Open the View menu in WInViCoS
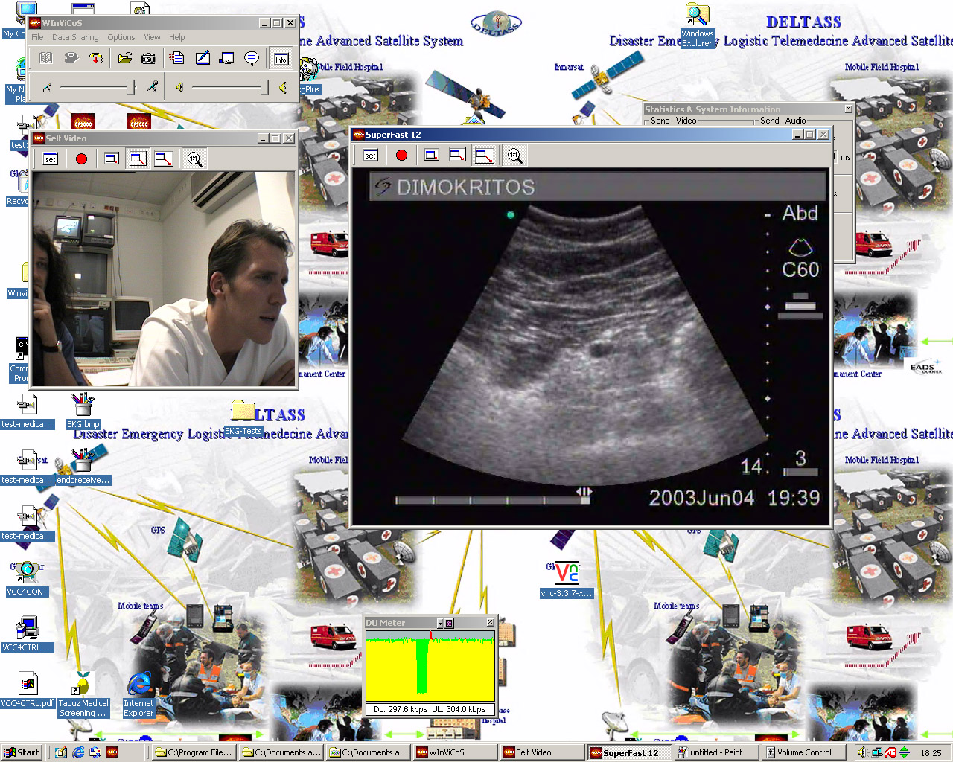 [x=152, y=37]
